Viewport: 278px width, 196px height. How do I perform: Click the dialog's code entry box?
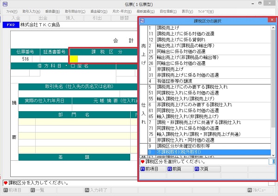(x=272, y=161)
